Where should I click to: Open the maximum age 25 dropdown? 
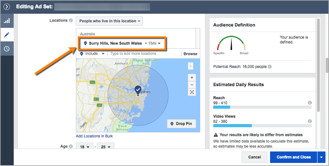106,147
